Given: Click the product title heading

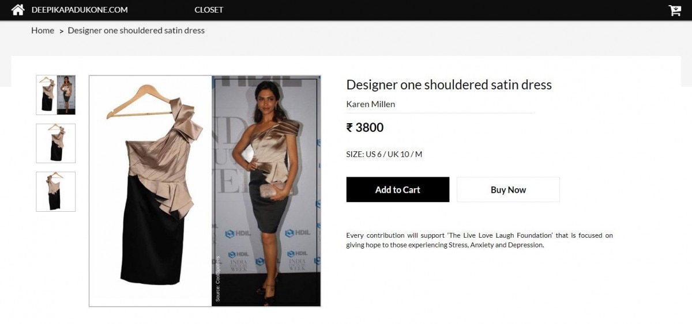Looking at the screenshot, I should [449, 85].
